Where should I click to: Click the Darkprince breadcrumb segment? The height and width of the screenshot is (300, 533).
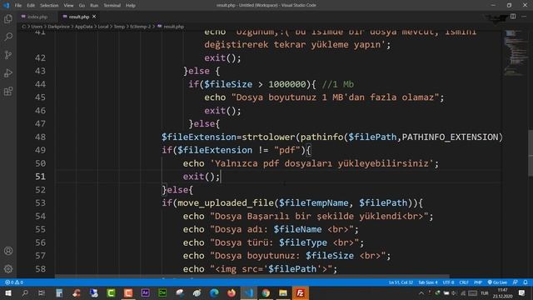(x=58, y=27)
